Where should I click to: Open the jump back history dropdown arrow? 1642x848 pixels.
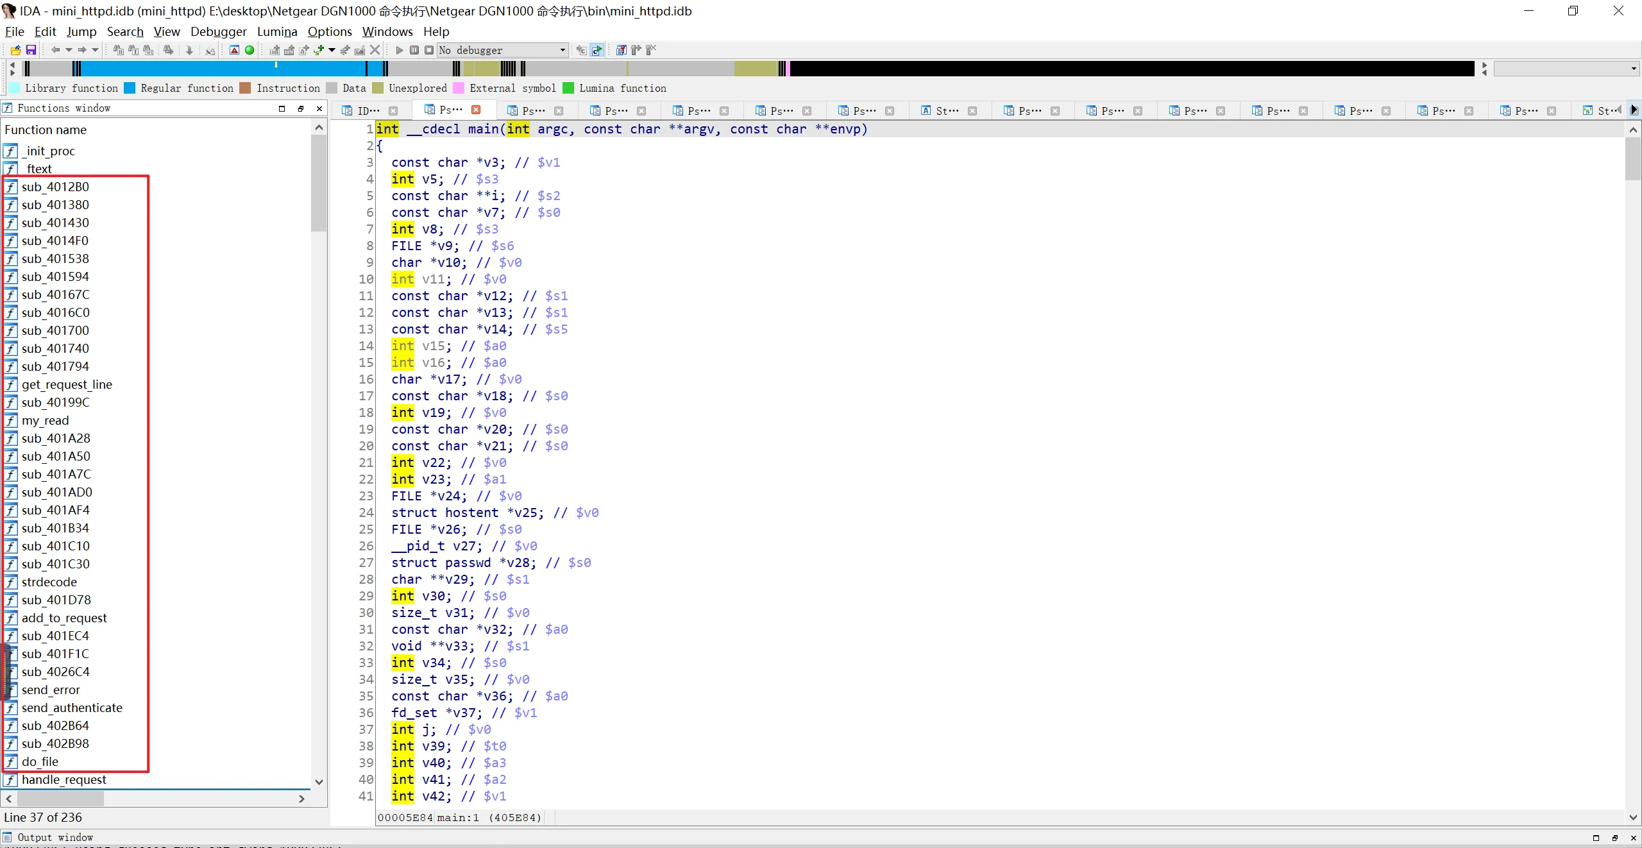tap(69, 50)
